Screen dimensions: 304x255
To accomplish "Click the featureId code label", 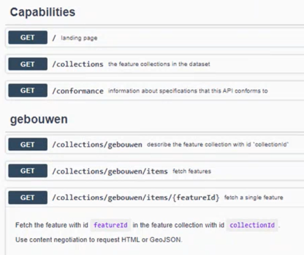I will [x=110, y=225].
